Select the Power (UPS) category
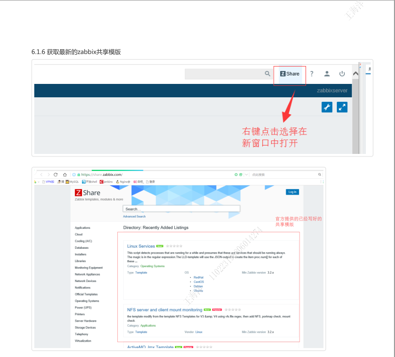 pyautogui.click(x=83, y=308)
